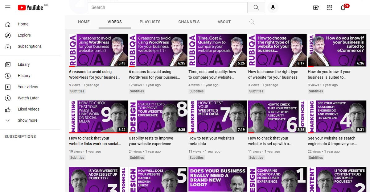Open 'Comparing desktop and mobile' thumbnail number 1
370x192 pixels.
277,179
